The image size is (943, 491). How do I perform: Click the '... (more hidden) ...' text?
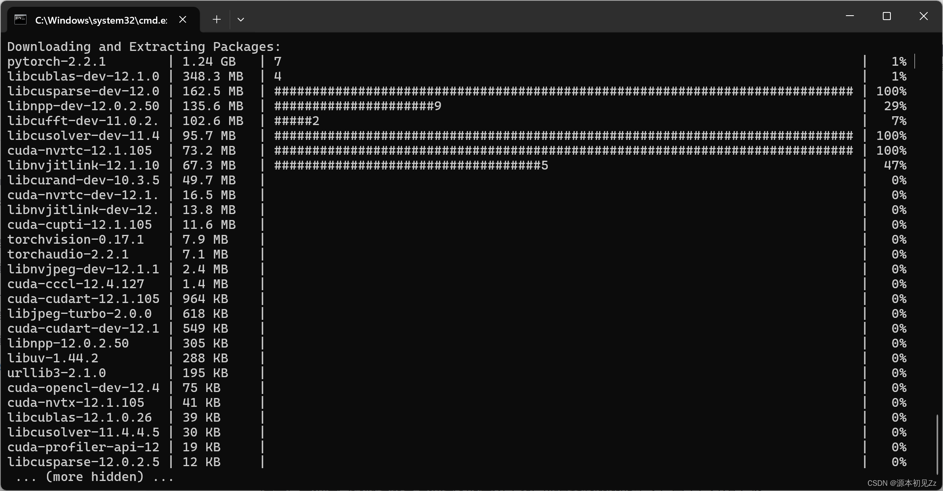pyautogui.click(x=94, y=477)
